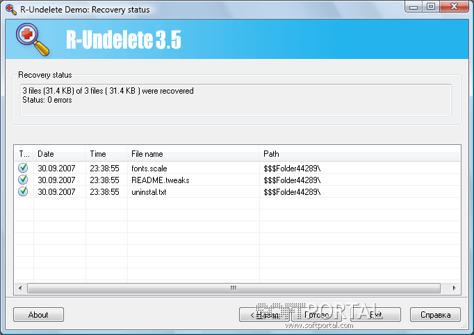Finish with the Готово button

[x=316, y=314]
